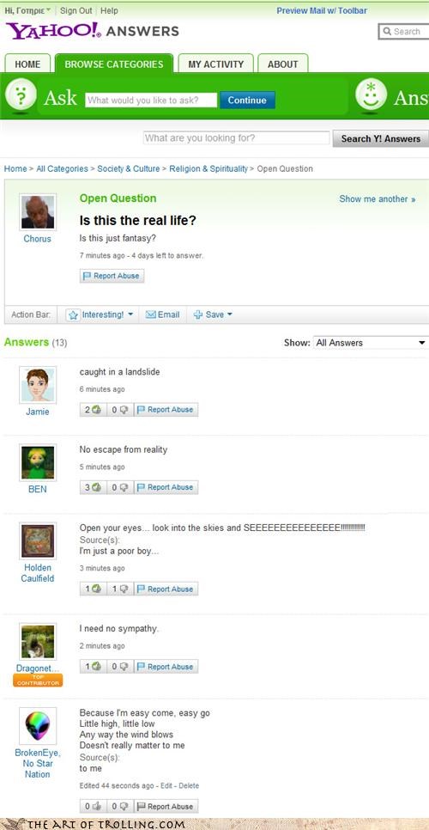Open the Home tab
The height and width of the screenshot is (830, 429).
tap(27, 64)
